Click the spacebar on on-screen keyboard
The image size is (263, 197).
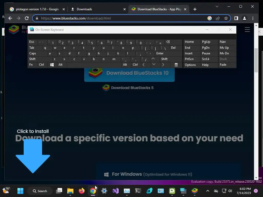(94, 65)
